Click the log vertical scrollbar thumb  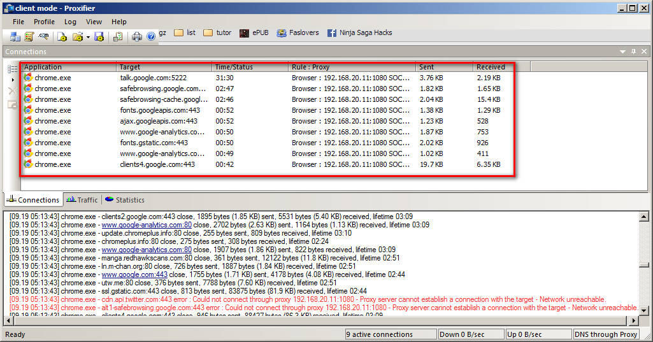tap(644, 265)
